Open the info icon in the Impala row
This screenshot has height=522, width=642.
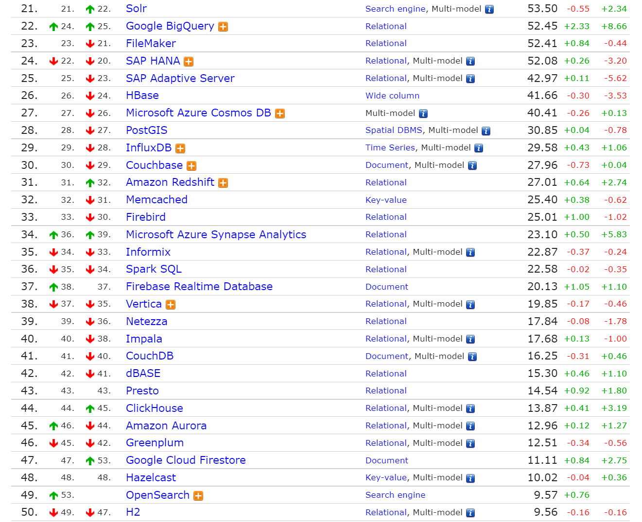tap(470, 339)
